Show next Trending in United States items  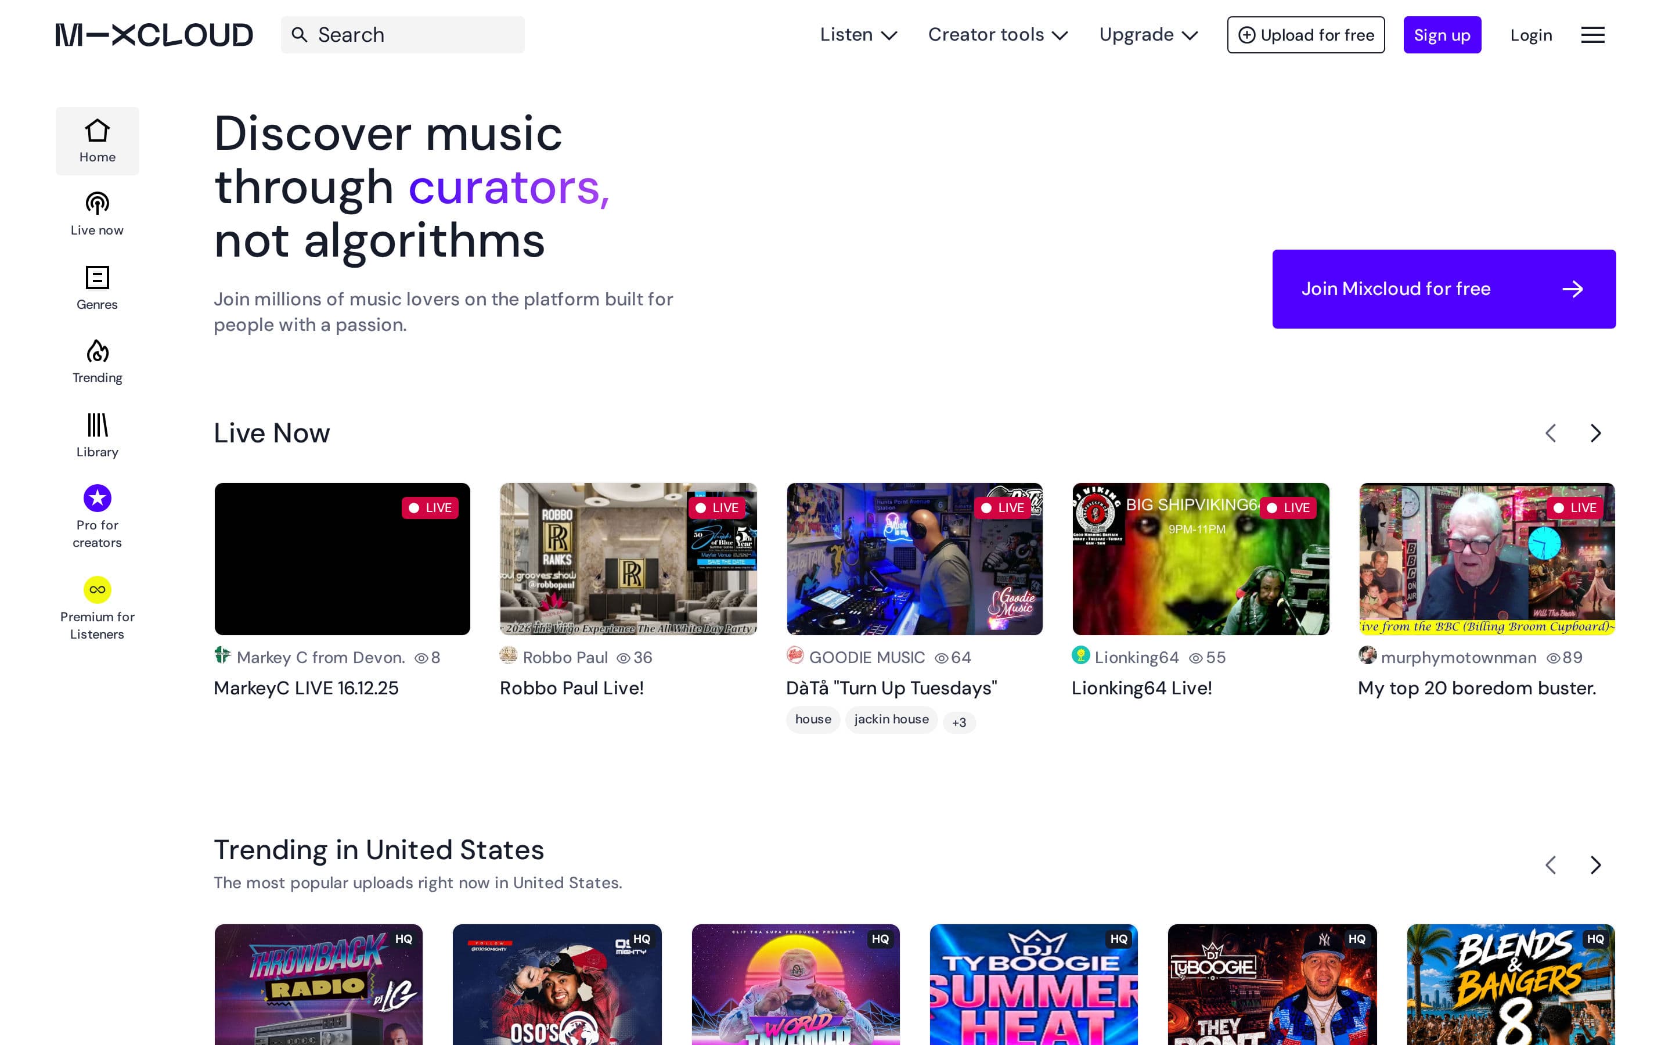(1595, 864)
